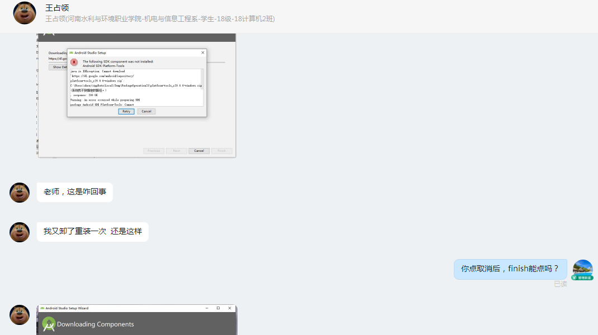Viewport: 598px width, 335px height.
Task: Click Android logo beside Downloading Components title
Action: 49,324
